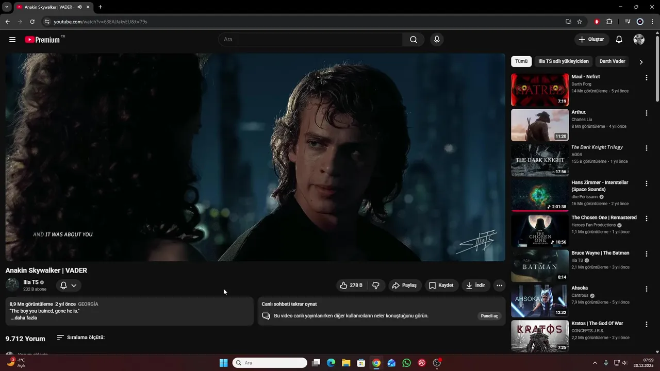Open Microsoft Edge from taskbar
The width and height of the screenshot is (660, 371).
click(x=331, y=363)
